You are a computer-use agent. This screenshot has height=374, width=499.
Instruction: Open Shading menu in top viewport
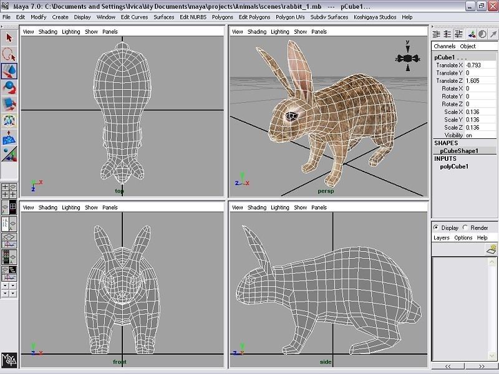pos(48,32)
